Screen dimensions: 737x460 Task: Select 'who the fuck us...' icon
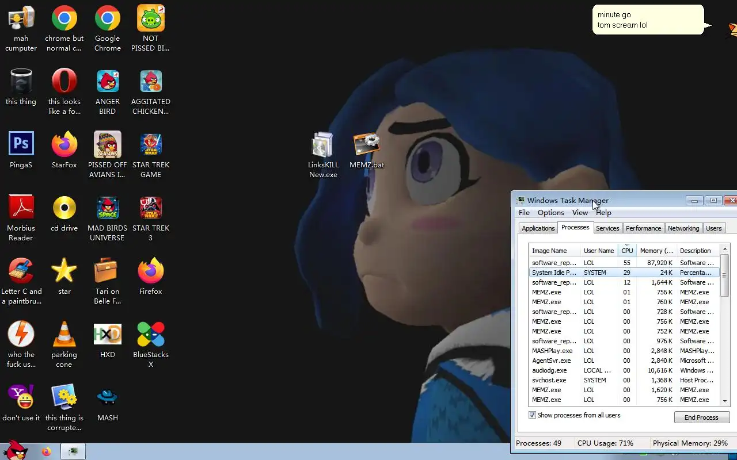click(21, 345)
